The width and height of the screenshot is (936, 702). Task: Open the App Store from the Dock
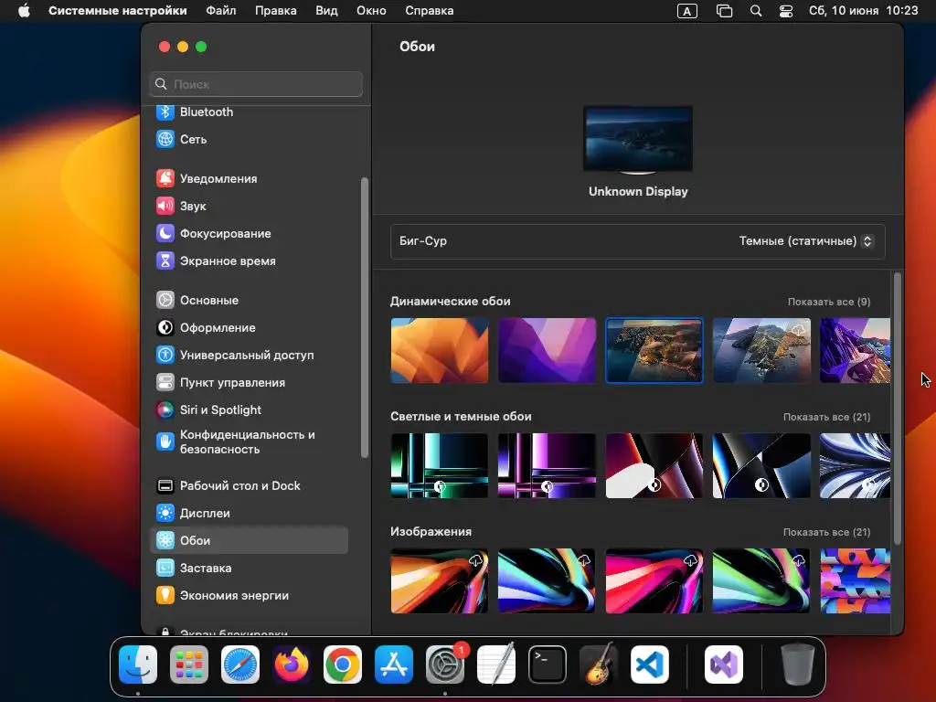point(394,665)
